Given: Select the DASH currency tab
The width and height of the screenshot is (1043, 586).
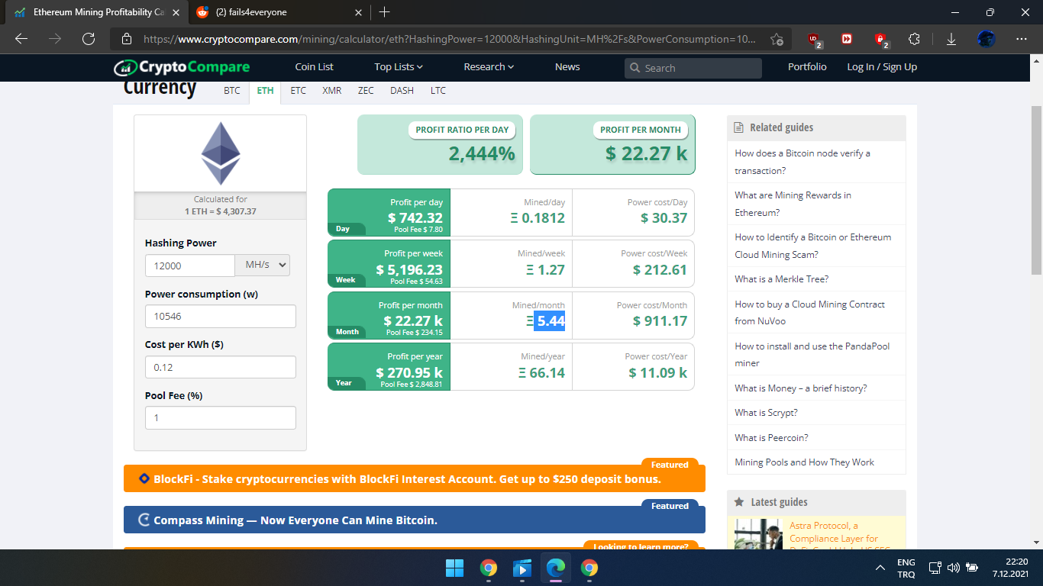Looking at the screenshot, I should [x=402, y=90].
